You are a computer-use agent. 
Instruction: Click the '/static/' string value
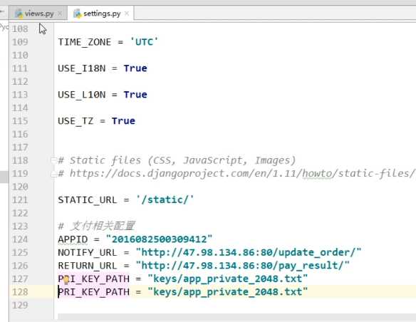165,199
